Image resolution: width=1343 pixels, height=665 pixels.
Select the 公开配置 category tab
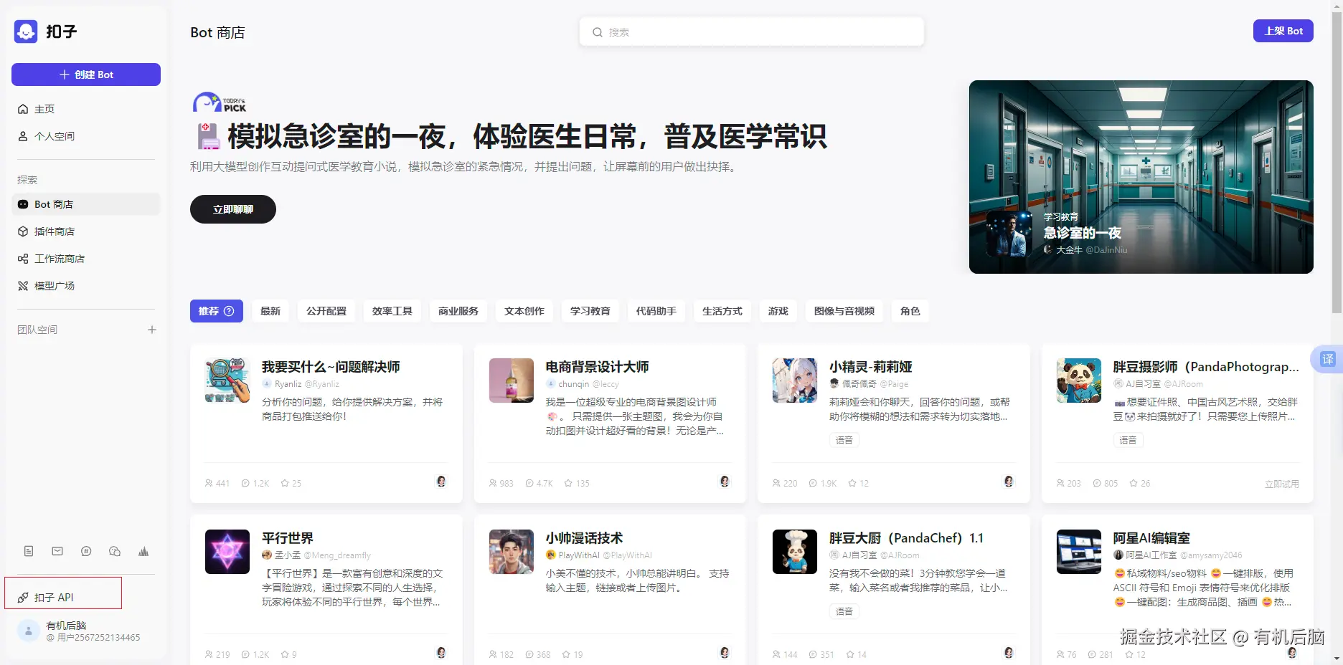[x=326, y=311]
